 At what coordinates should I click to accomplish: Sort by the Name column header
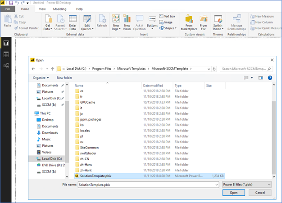pos(79,86)
